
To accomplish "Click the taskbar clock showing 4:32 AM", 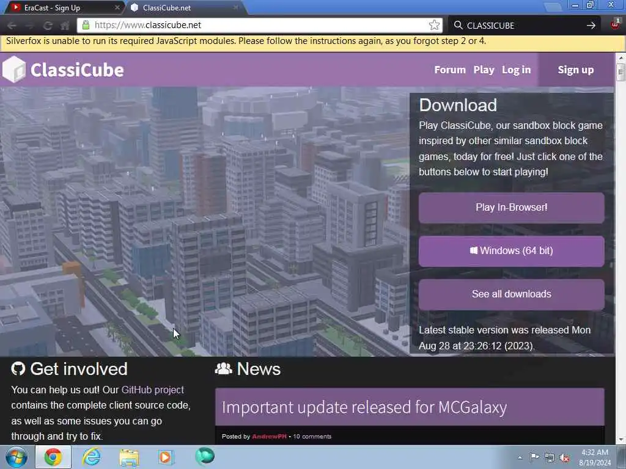I will tap(595, 457).
